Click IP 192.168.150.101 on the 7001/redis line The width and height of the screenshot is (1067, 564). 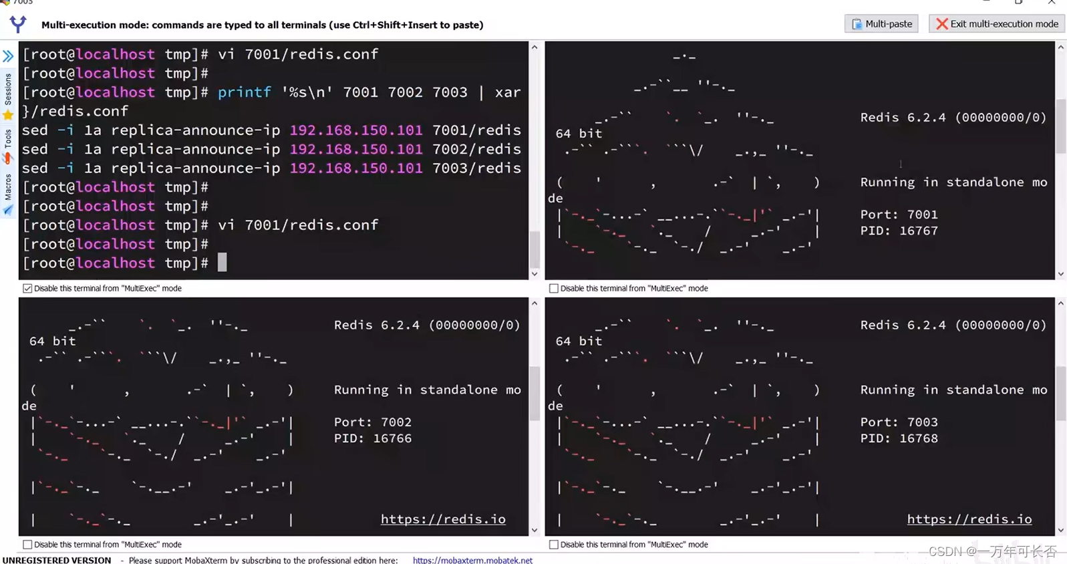tap(356, 130)
